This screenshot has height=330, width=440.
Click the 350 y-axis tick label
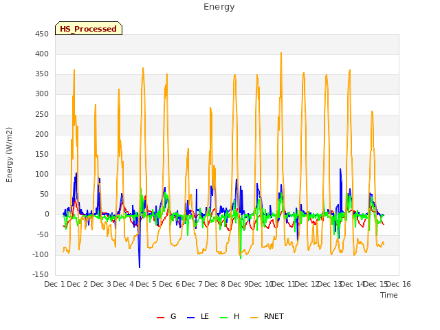point(42,74)
